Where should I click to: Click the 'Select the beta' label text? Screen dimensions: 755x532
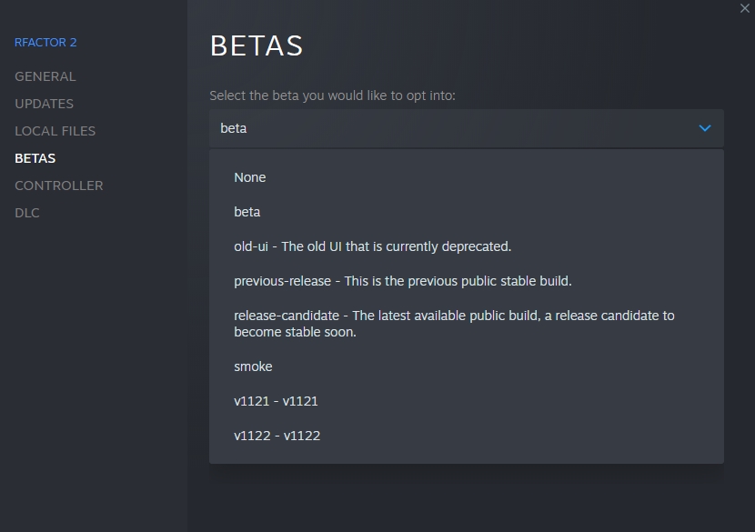click(332, 95)
